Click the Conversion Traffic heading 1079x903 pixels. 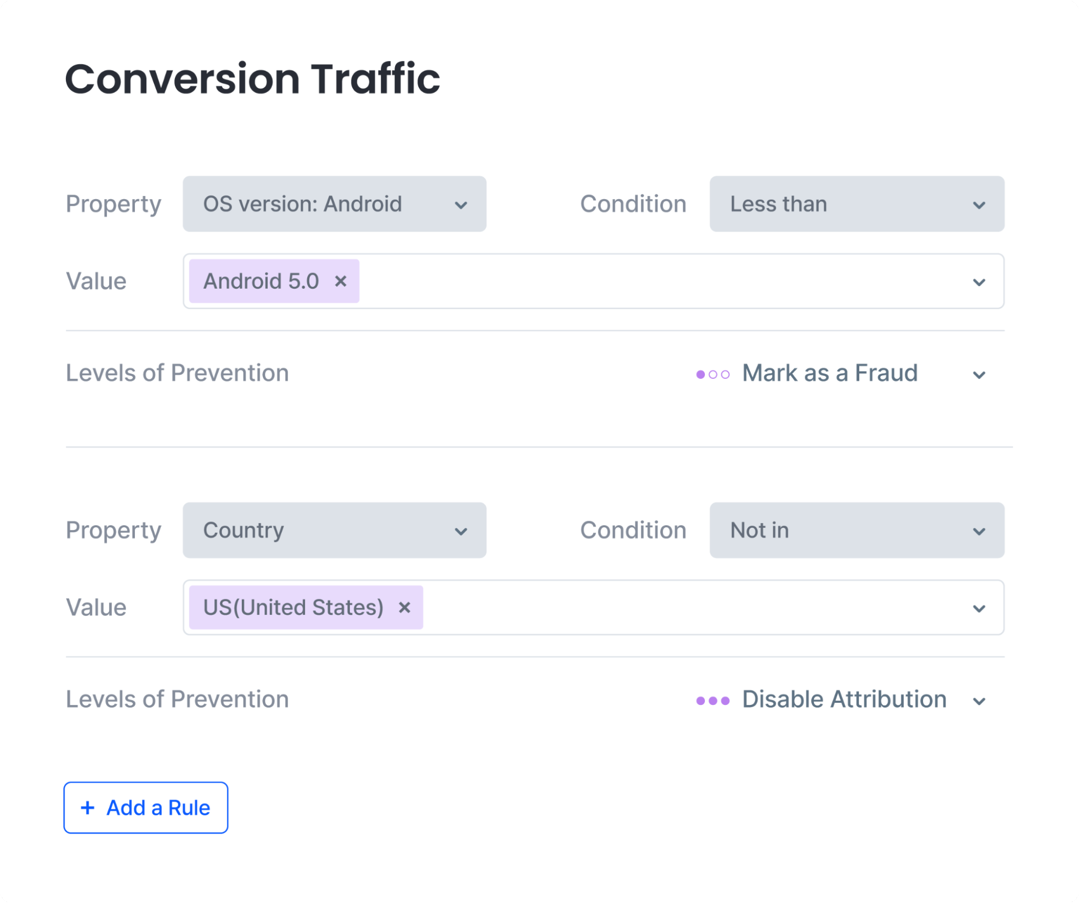tap(252, 79)
